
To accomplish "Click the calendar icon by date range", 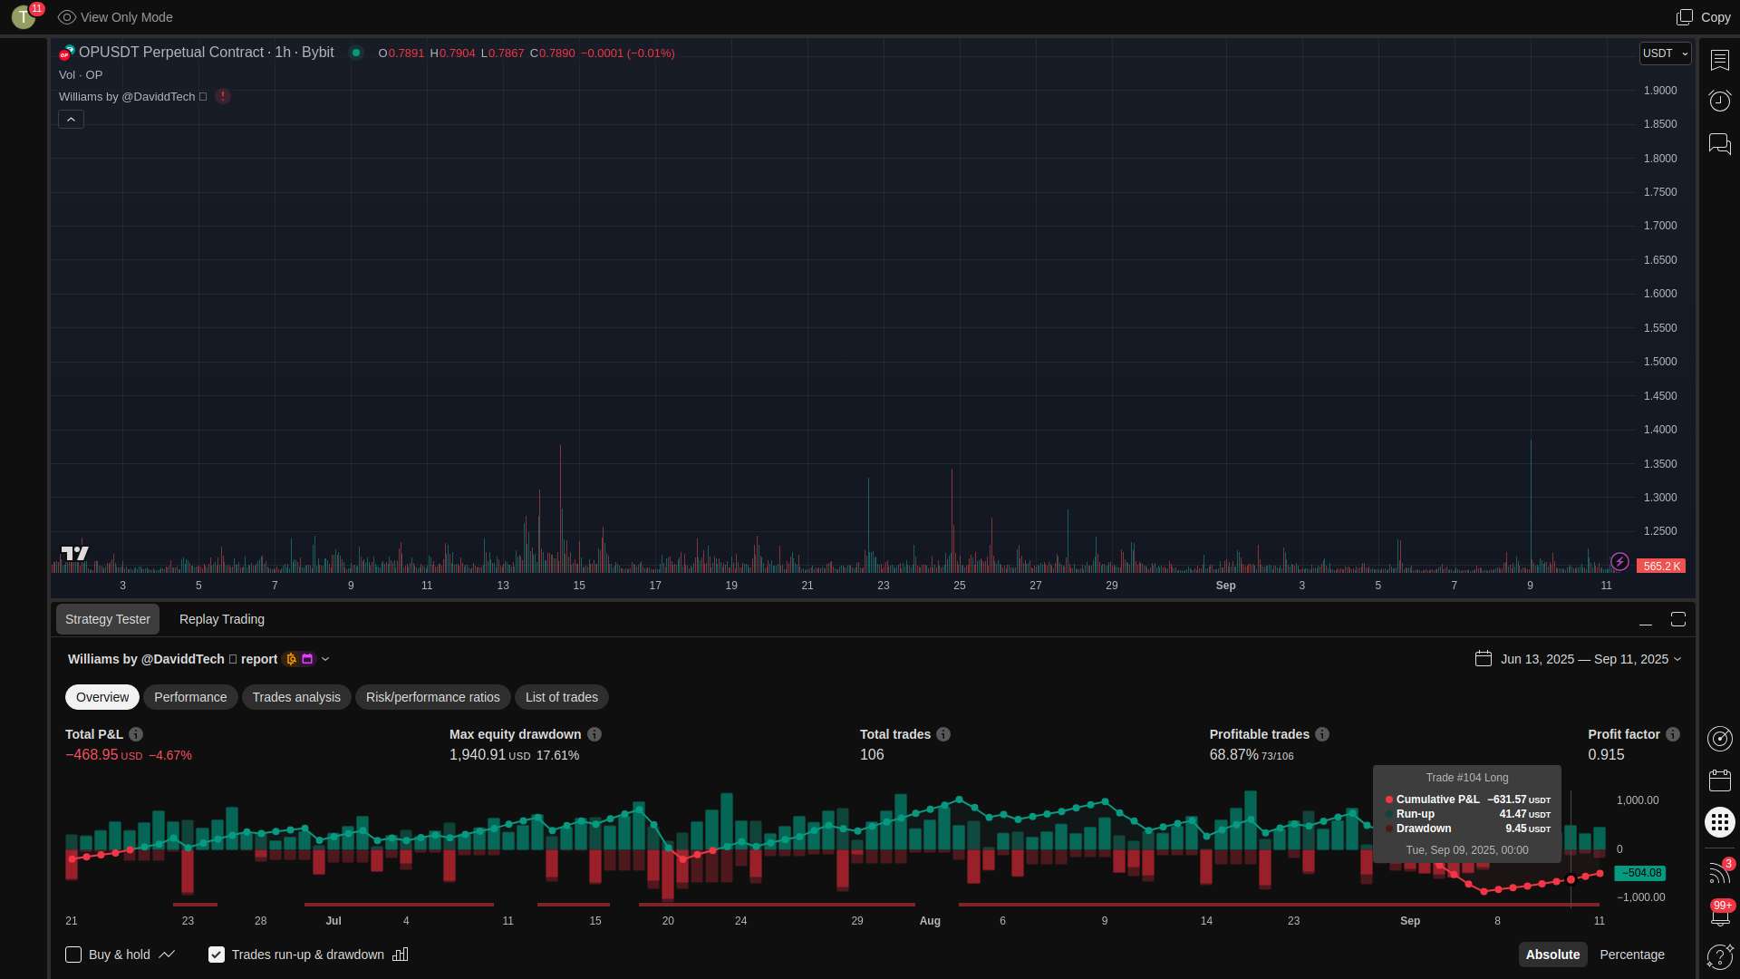I will point(1484,659).
